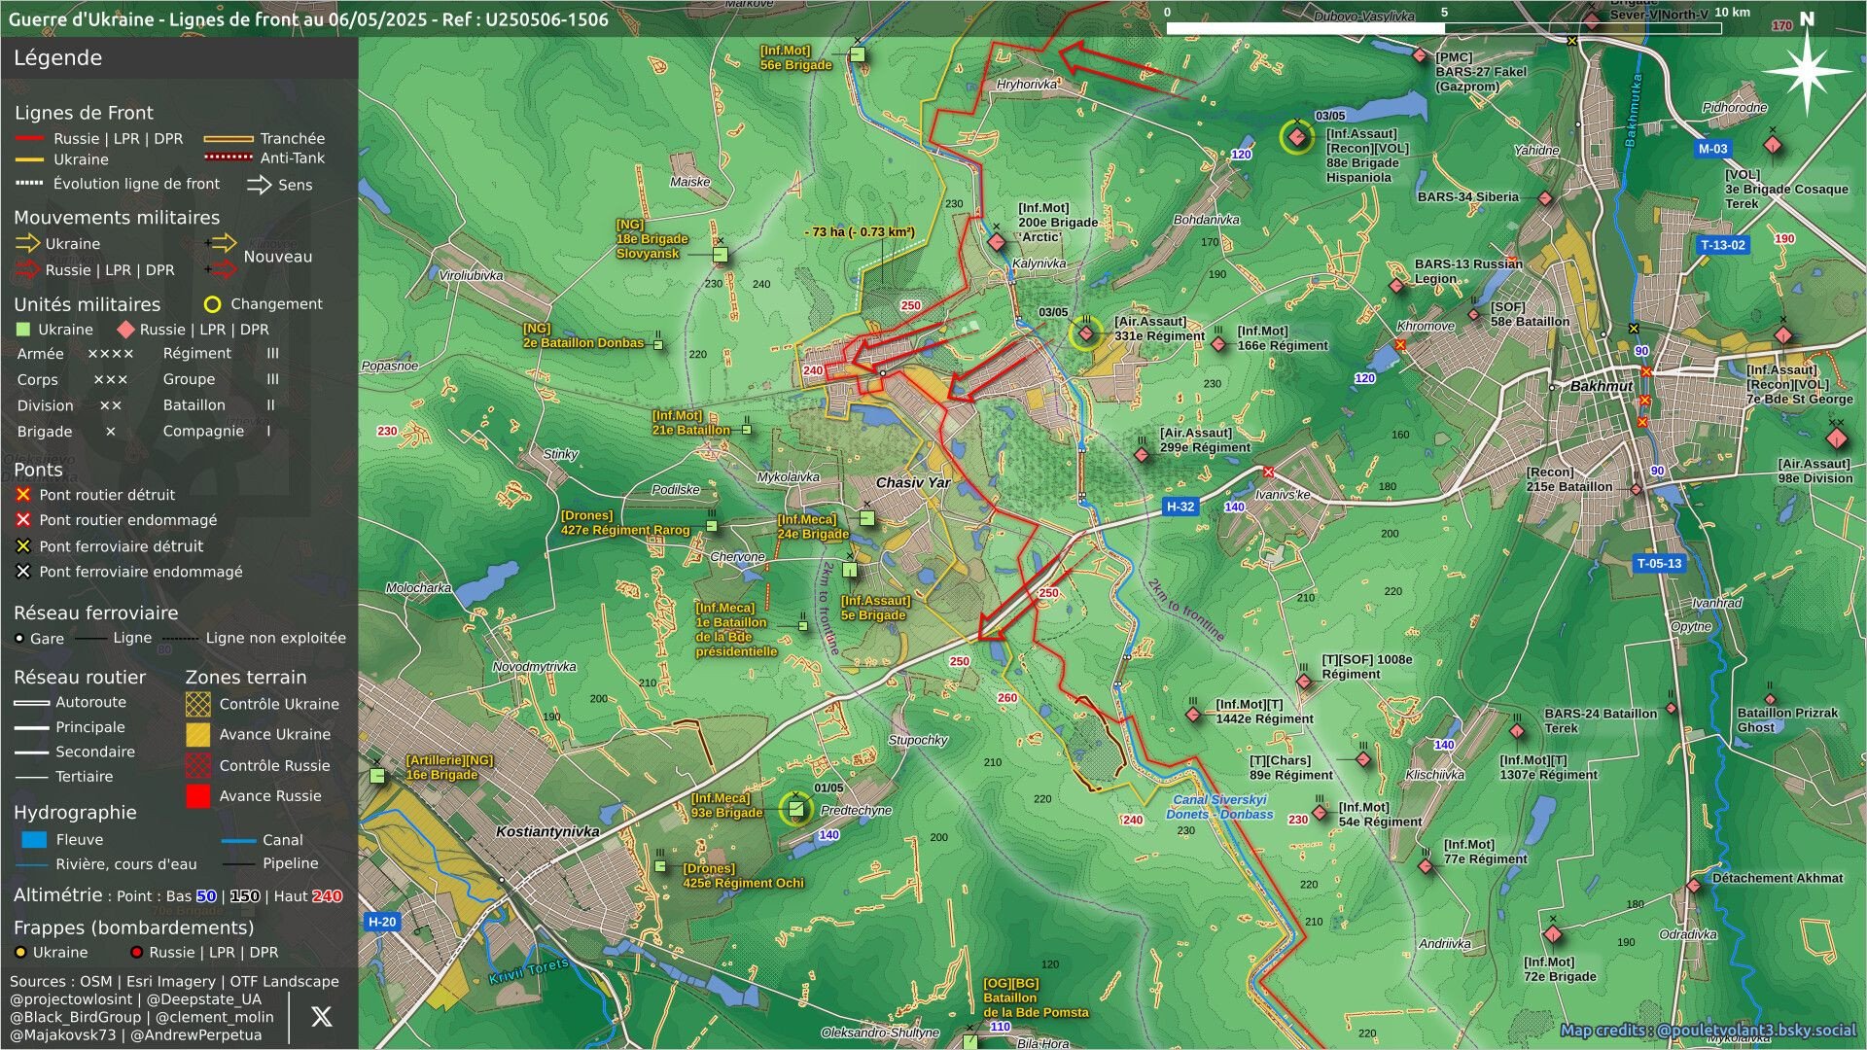Select the BARS-27 Fakel diamond marker
The height and width of the screenshot is (1050, 1867).
pos(1420,55)
